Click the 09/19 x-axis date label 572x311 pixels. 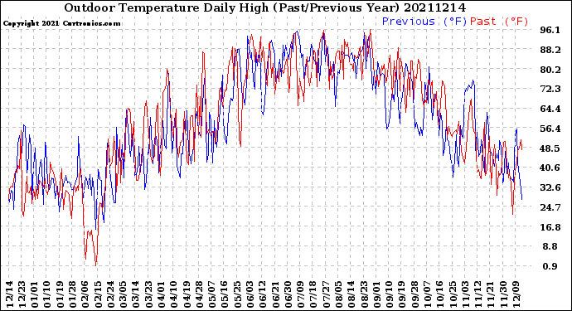[401, 294]
